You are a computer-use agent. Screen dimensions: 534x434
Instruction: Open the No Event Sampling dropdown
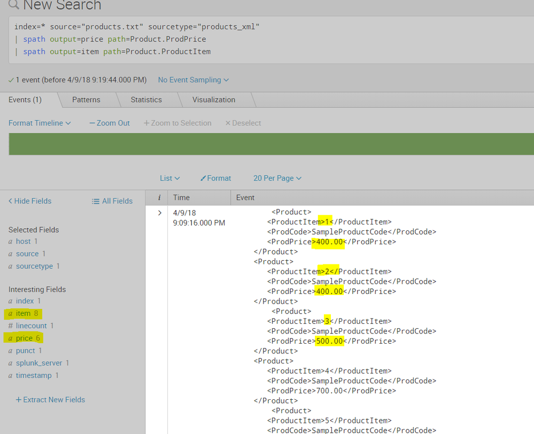193,80
